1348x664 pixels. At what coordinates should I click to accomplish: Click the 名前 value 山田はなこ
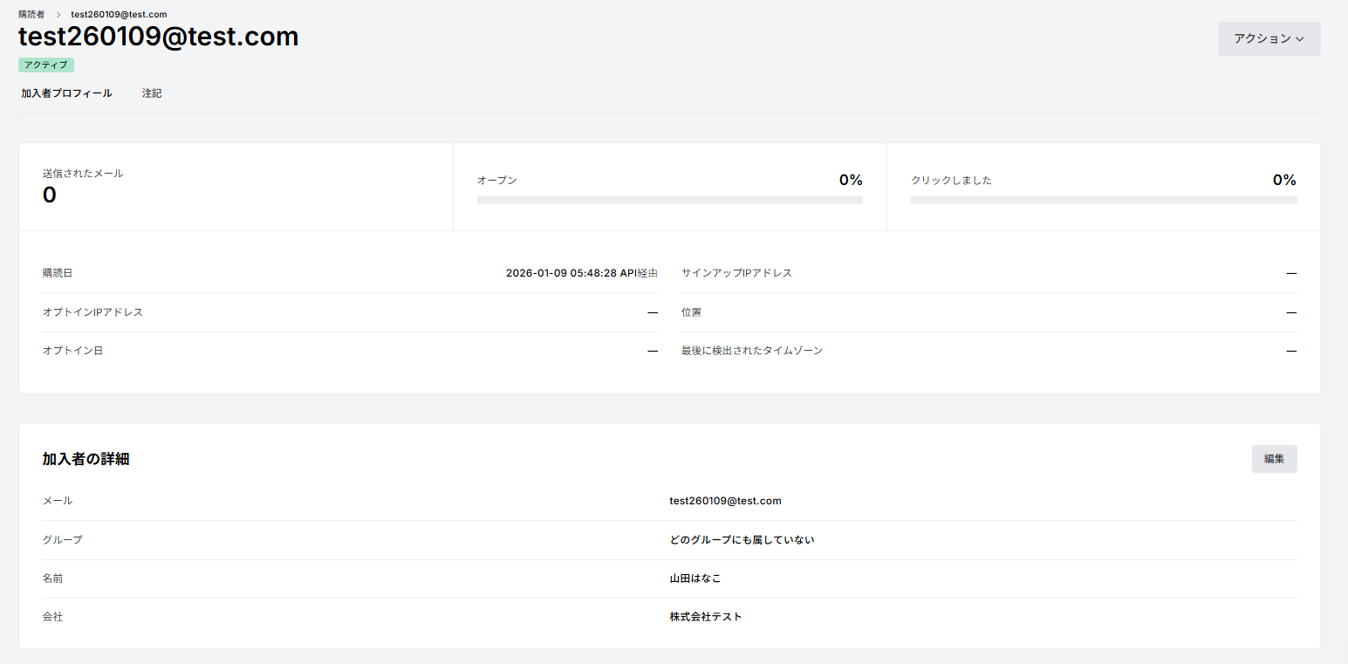coord(695,578)
